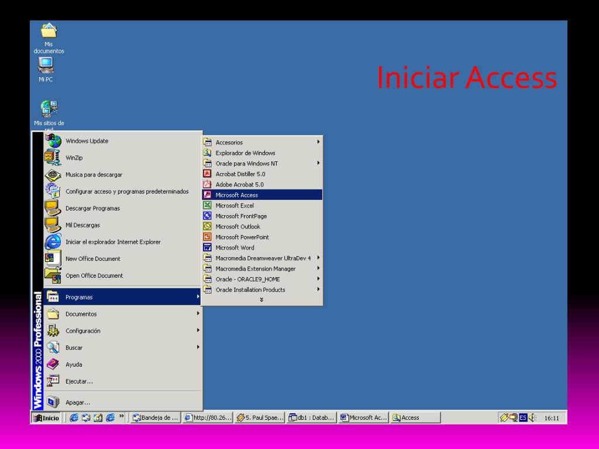
Task: Expand the Configuración submenu arrow
Action: pyautogui.click(x=198, y=330)
